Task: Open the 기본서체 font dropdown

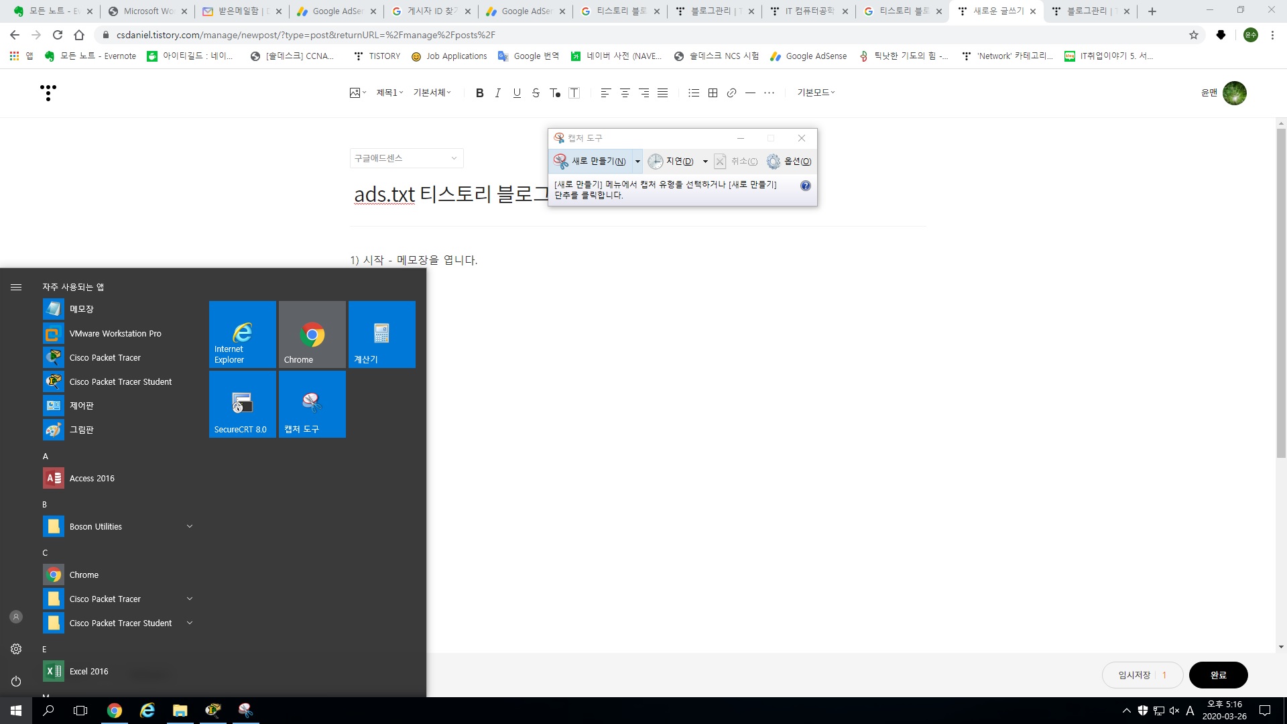Action: pyautogui.click(x=432, y=93)
